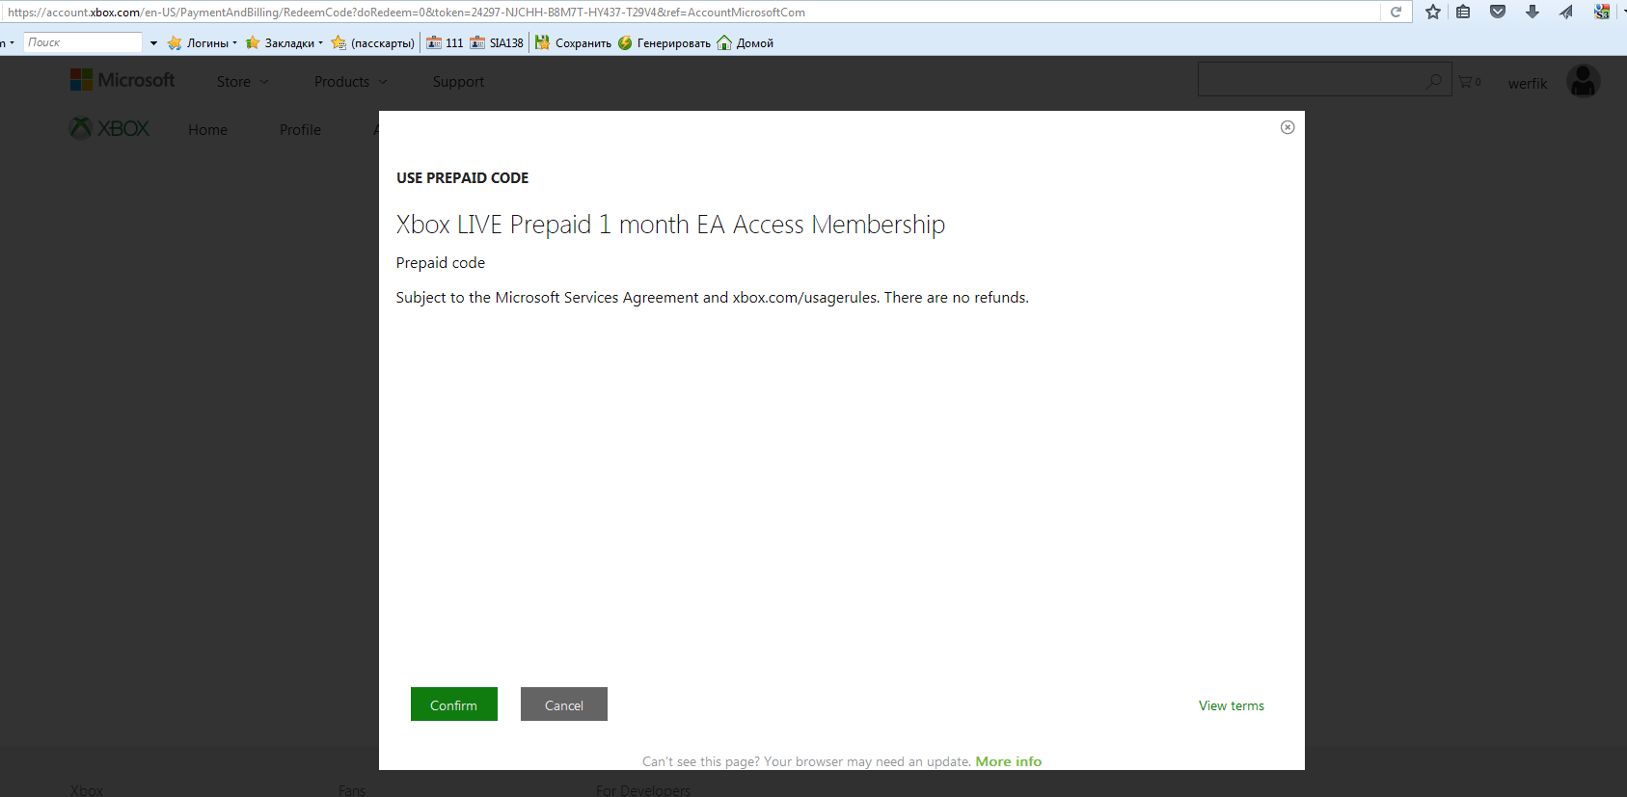Go to the Xbox Home tab
Viewport: 1627px width, 797px height.
(x=207, y=130)
